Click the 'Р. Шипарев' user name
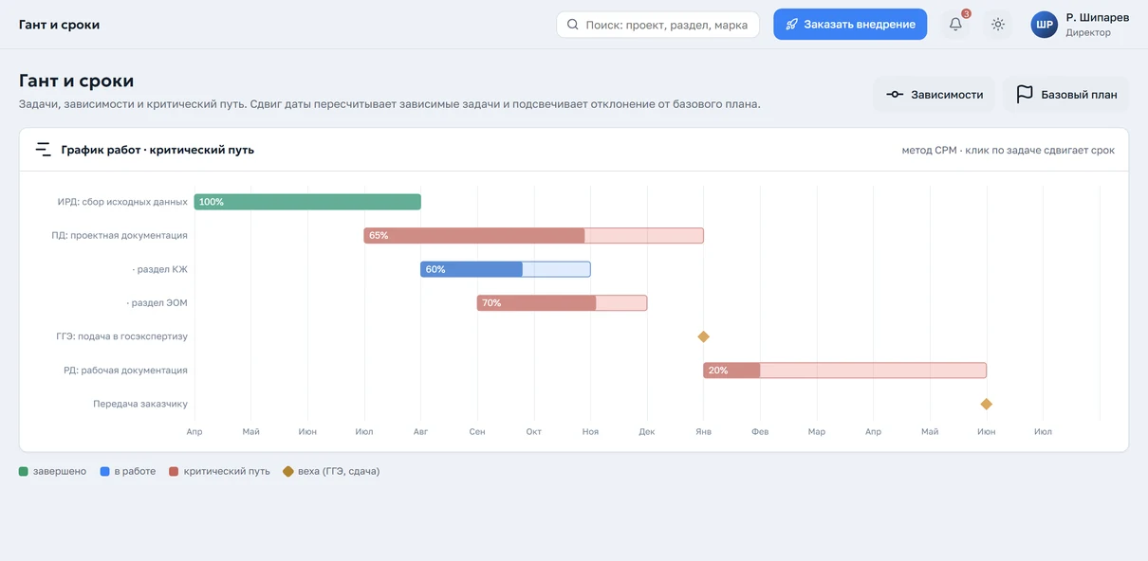 click(x=1098, y=17)
